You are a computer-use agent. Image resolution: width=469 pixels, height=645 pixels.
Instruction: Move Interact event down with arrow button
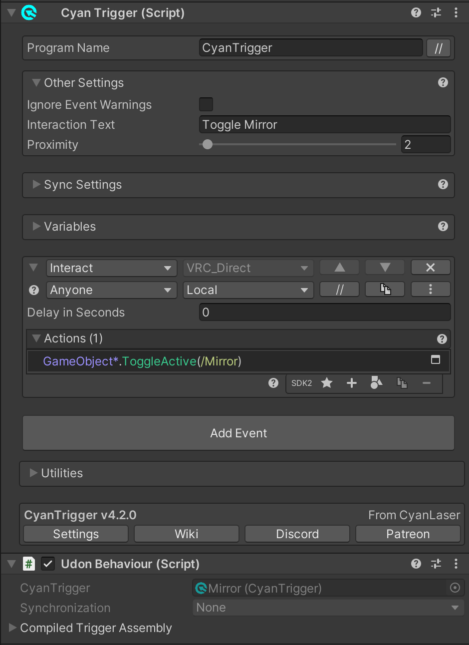[x=385, y=268]
